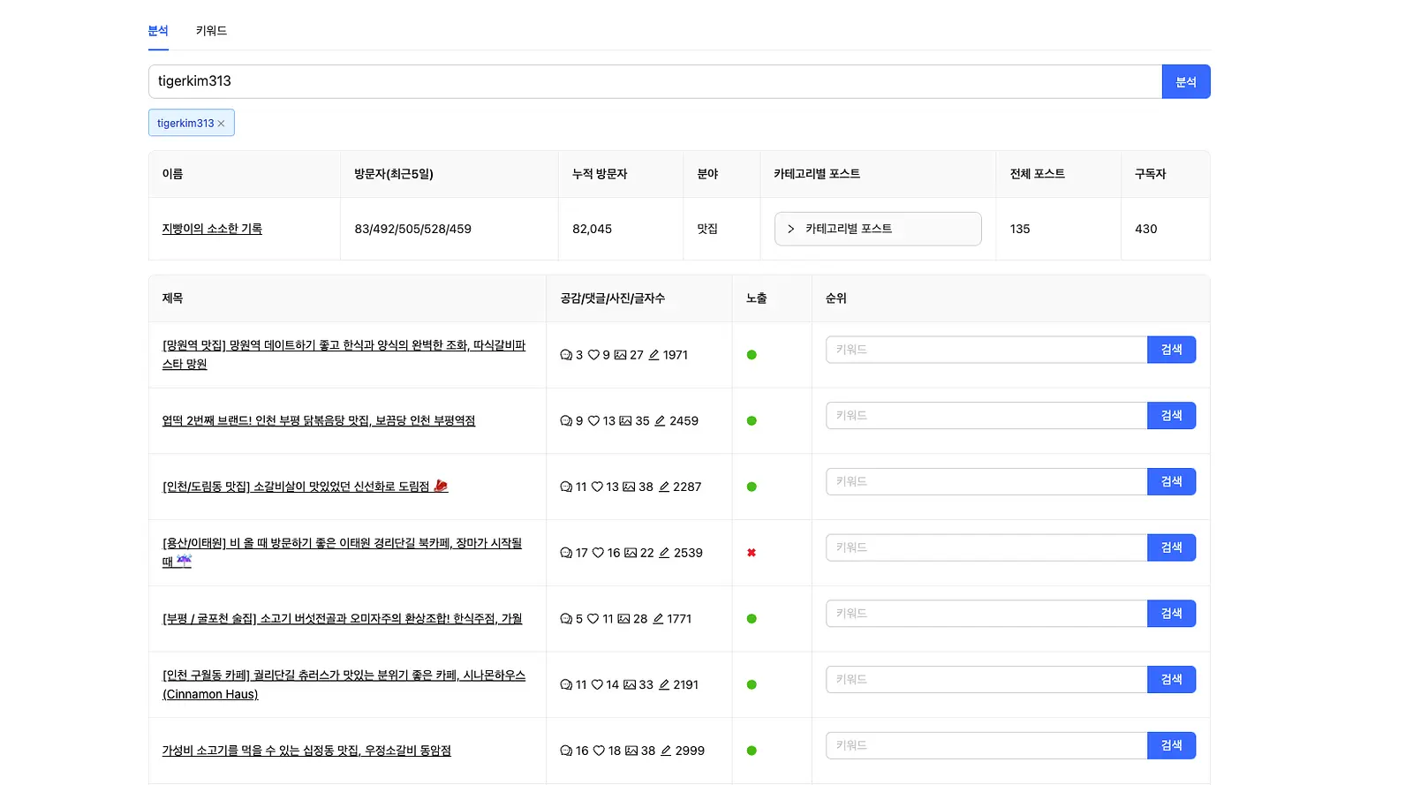Screen dimensions: 1413x785
Task: Remove the tigerkim313 tag with its x icon
Action: (221, 124)
